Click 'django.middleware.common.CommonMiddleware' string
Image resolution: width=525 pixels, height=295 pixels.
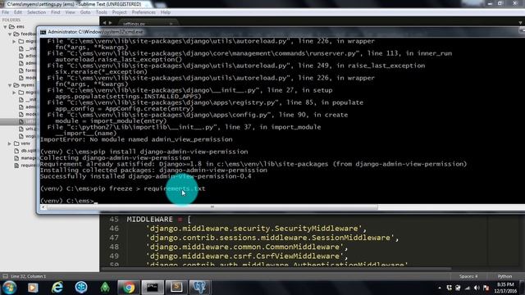click(244, 247)
